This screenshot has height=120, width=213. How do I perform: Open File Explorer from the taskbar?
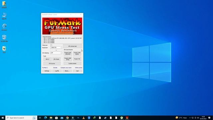pos(51,118)
